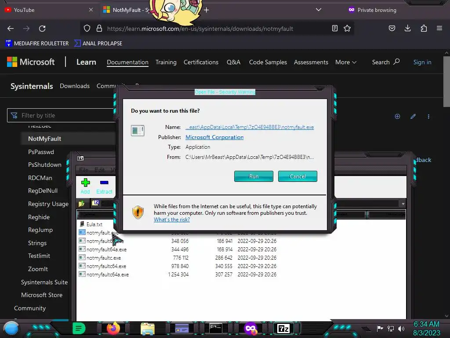450x338 pixels.
Task: Select Reghide in the sidebar
Action: [39, 217]
